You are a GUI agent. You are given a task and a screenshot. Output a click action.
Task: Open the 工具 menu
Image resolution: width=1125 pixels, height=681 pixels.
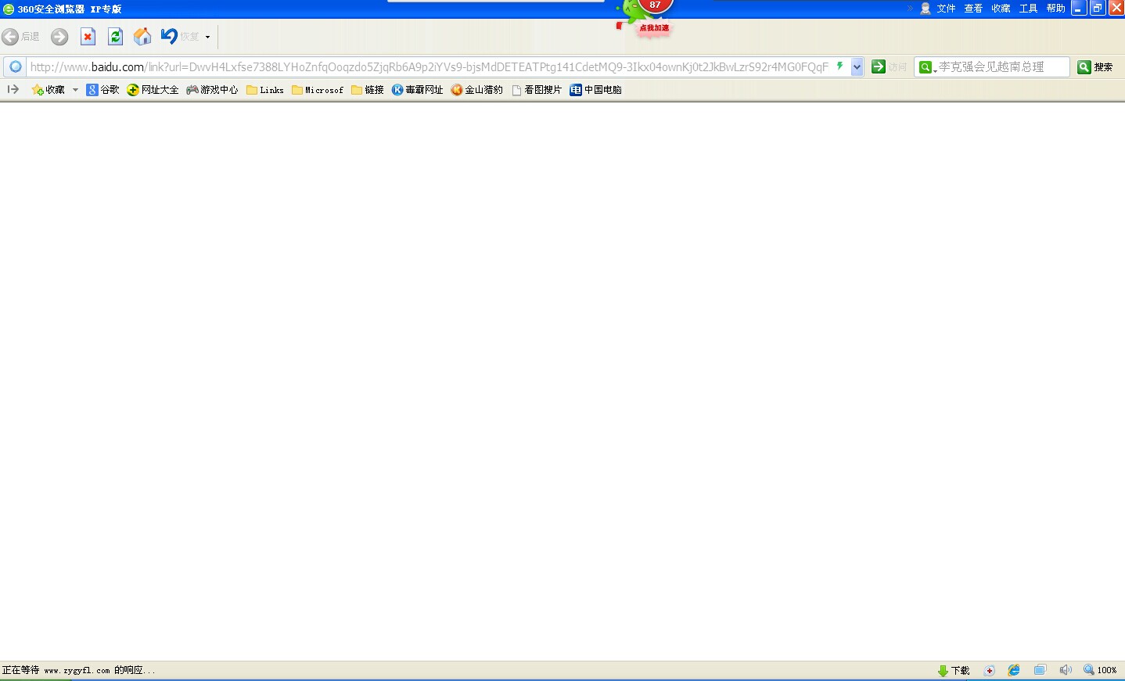pyautogui.click(x=1028, y=9)
